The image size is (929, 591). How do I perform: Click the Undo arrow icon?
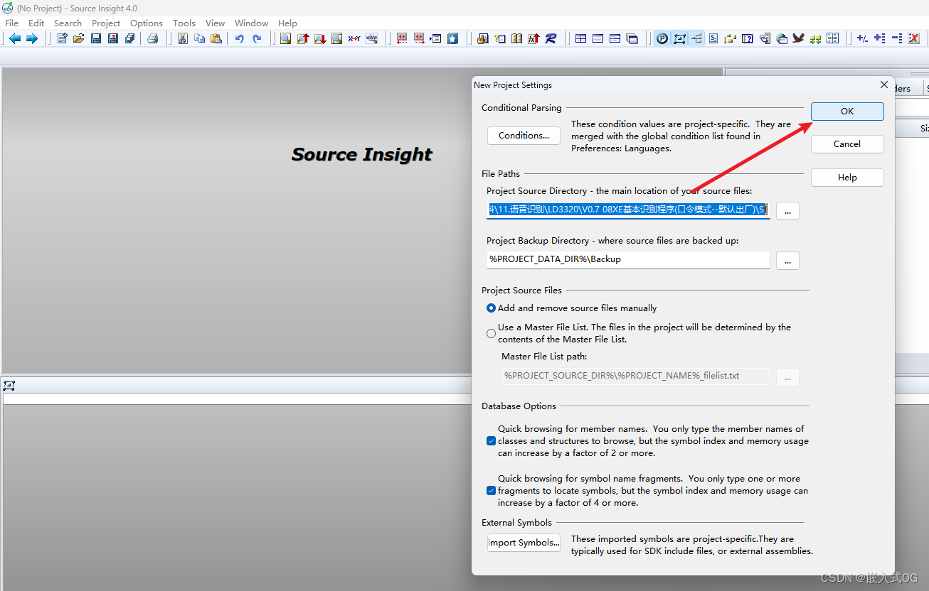point(240,38)
